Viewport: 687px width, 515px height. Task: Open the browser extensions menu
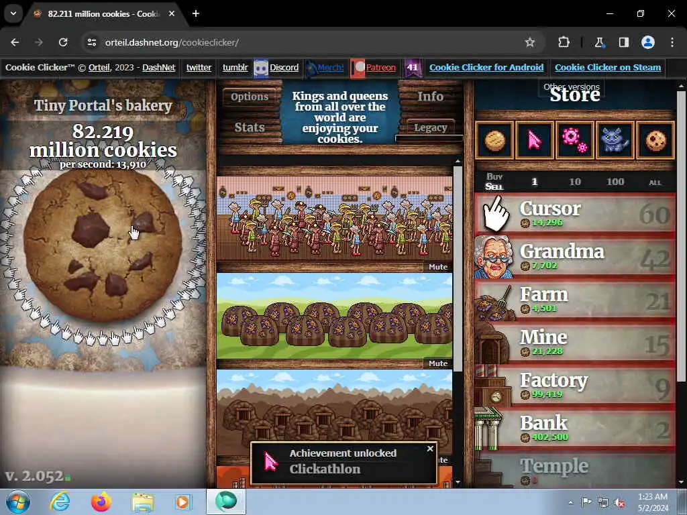pos(564,42)
